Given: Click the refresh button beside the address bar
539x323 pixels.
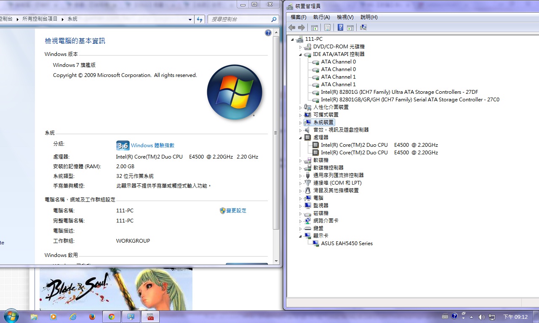Looking at the screenshot, I should (x=200, y=19).
